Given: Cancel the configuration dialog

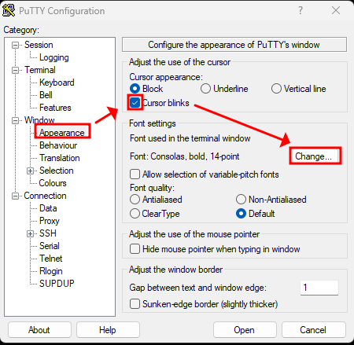Looking at the screenshot, I should 313,330.
